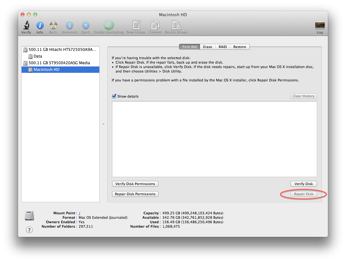
Task: Click the disk icon beside Mount Point info
Action: click(x=29, y=216)
